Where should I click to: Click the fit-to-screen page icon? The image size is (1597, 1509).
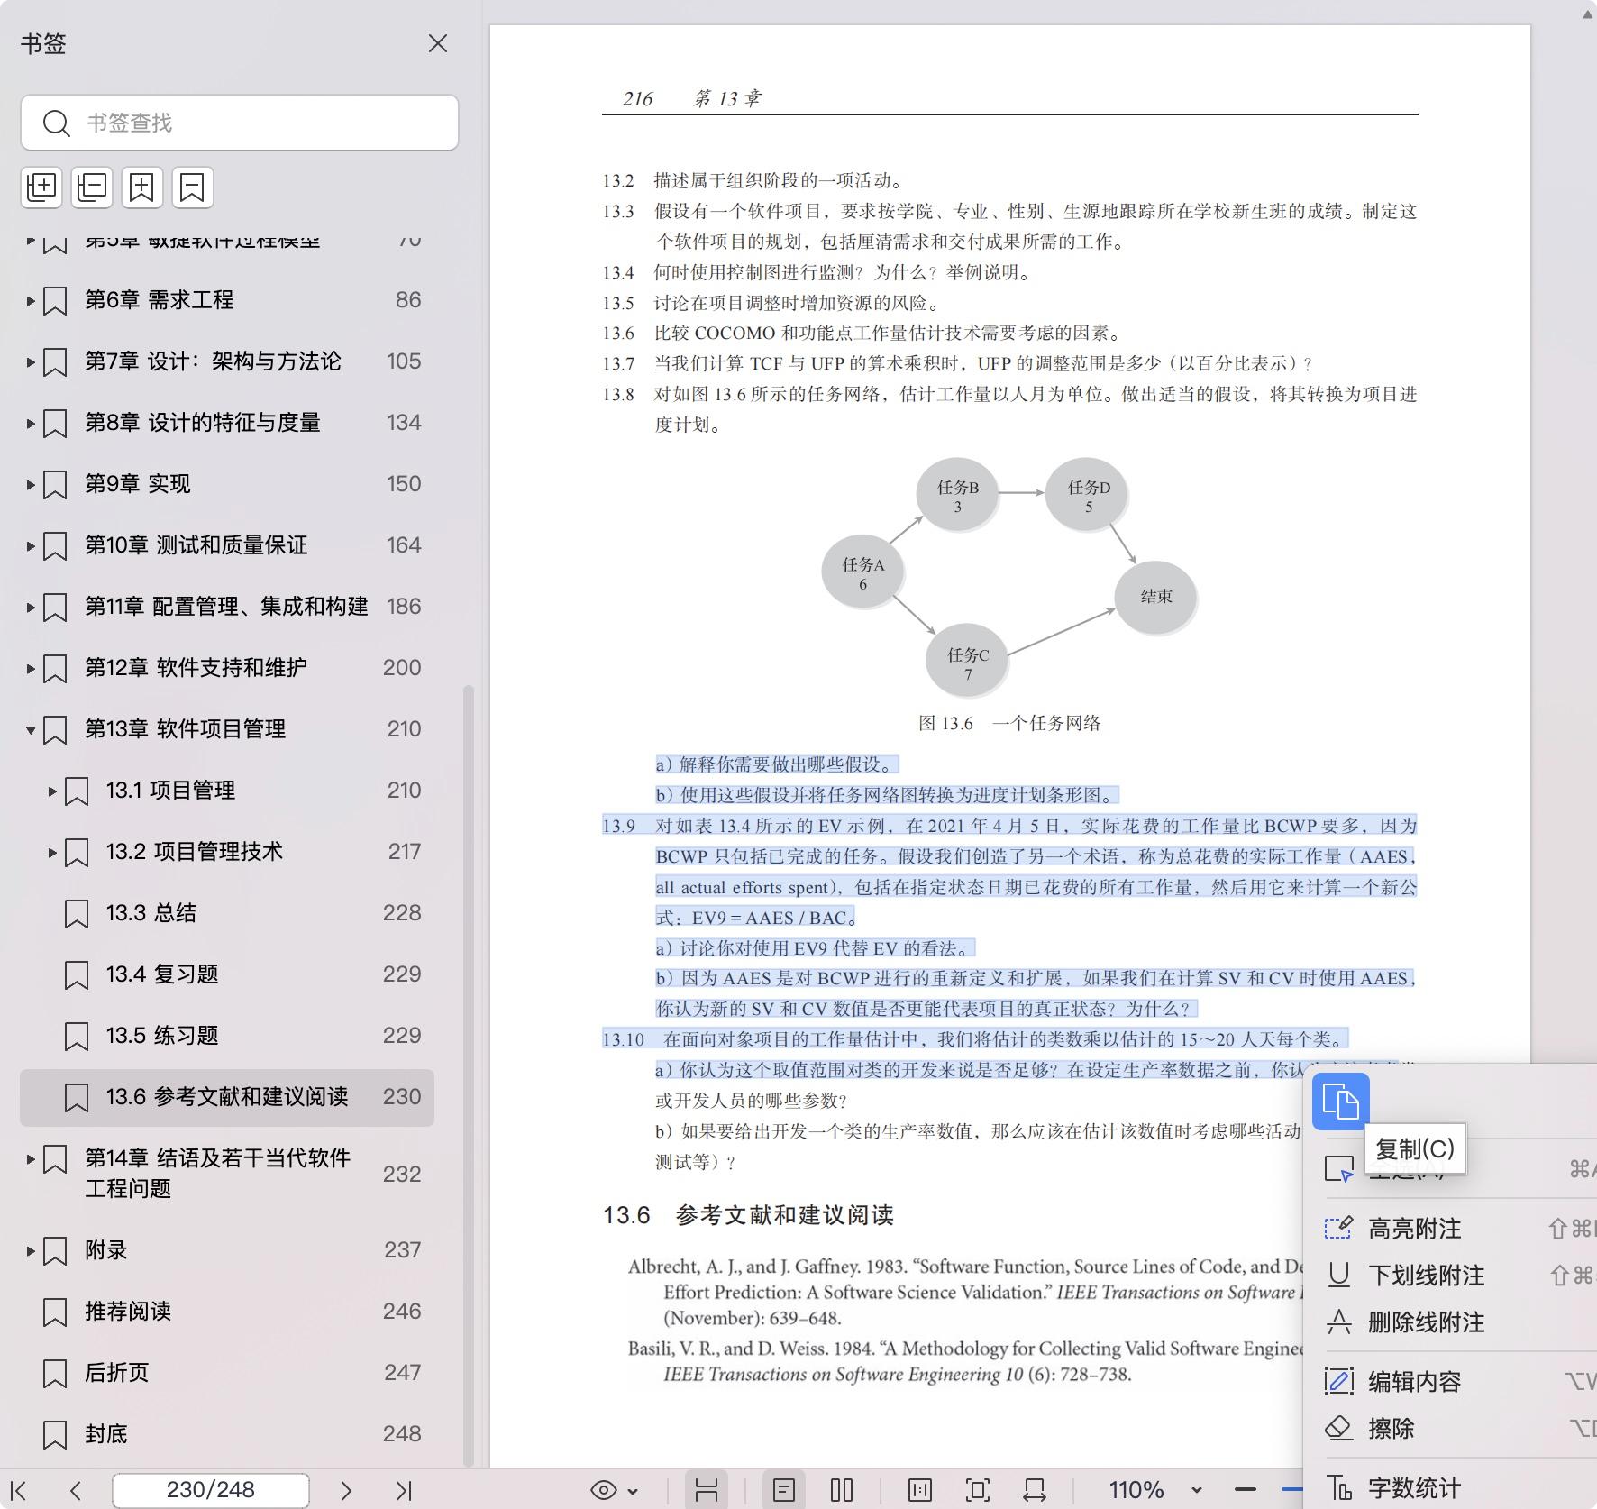979,1489
